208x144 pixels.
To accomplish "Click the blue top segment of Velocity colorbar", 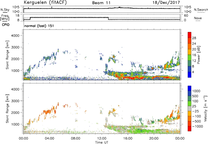I will pyautogui.click(x=190, y=88).
